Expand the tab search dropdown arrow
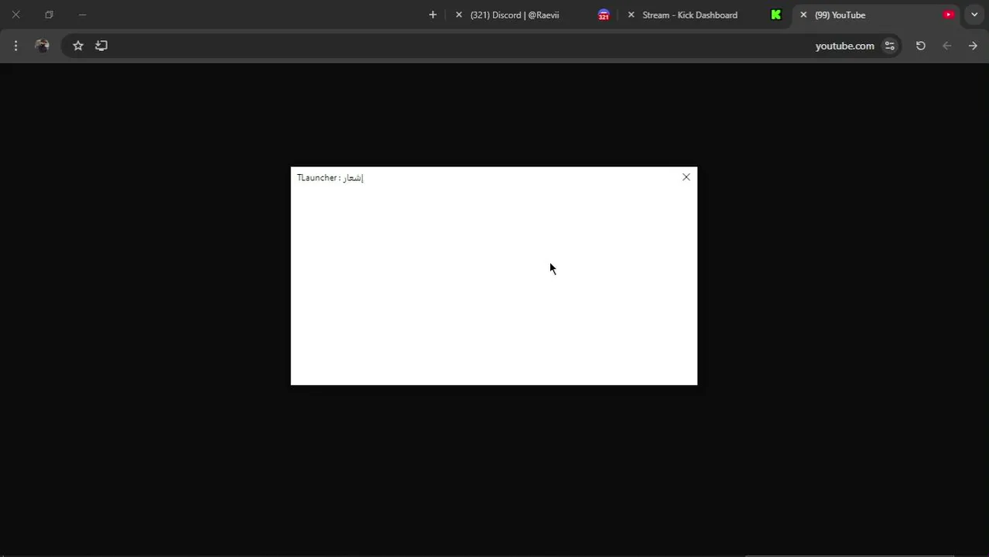The height and width of the screenshot is (557, 989). pyautogui.click(x=974, y=15)
